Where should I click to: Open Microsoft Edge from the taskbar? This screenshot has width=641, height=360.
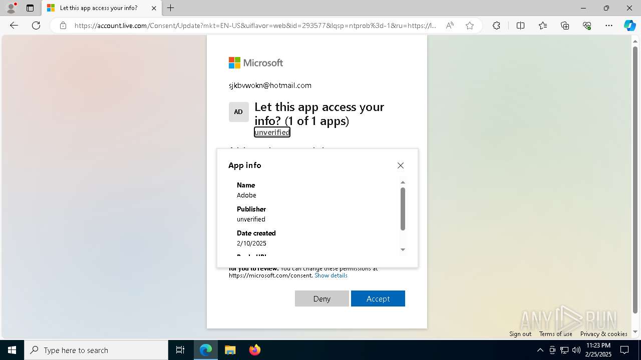click(206, 350)
